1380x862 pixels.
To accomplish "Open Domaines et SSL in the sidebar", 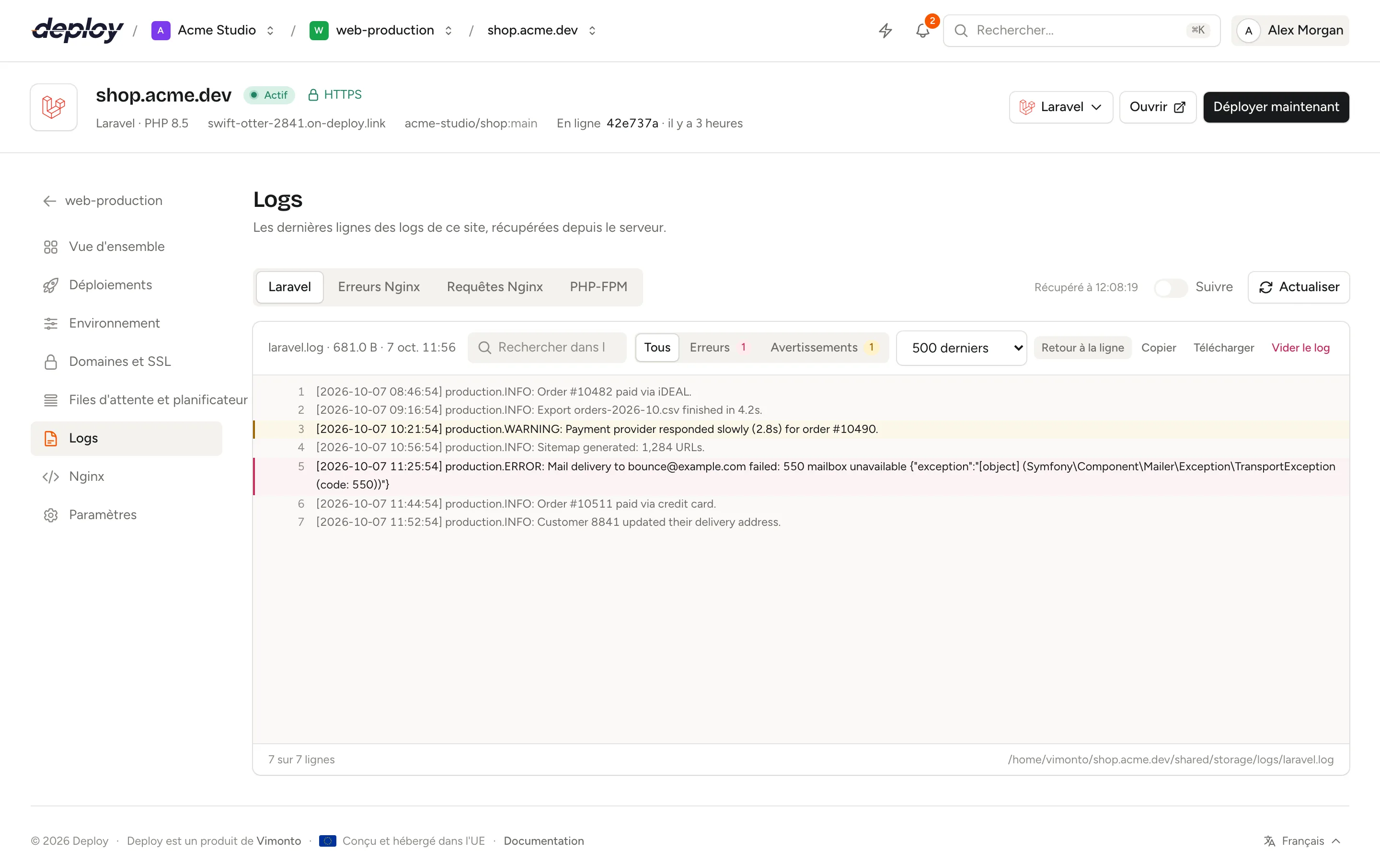I will click(126, 362).
